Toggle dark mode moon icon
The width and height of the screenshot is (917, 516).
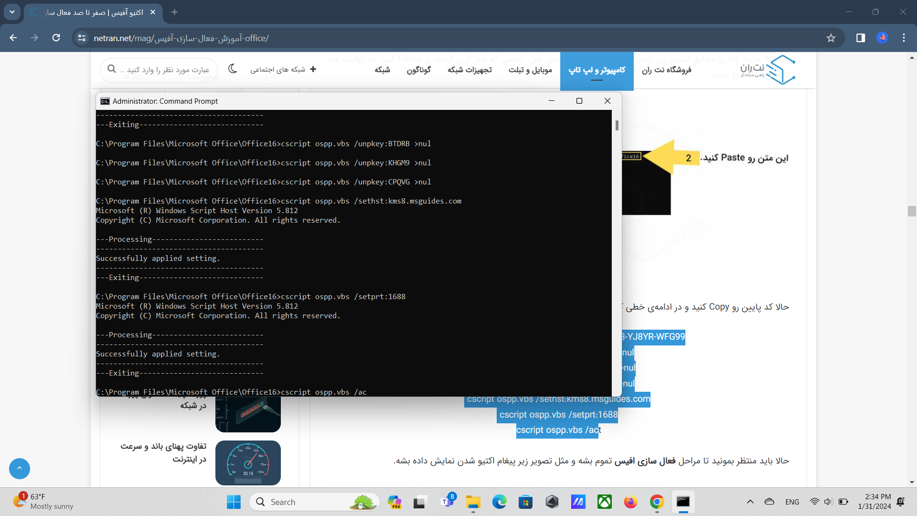coord(233,69)
